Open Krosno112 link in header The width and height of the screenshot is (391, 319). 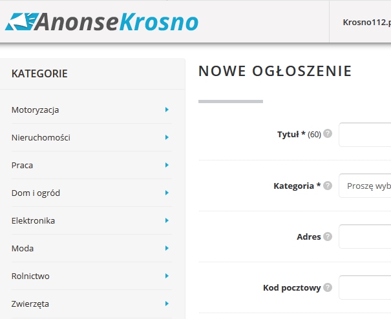(366, 21)
